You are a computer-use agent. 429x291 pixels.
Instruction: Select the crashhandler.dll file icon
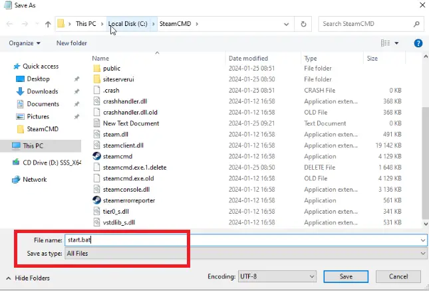tap(97, 101)
